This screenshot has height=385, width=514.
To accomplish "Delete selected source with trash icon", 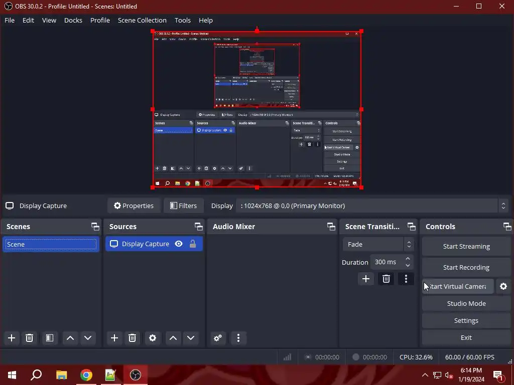I will (132, 338).
